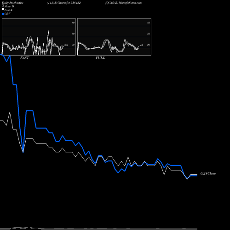This screenshot has width=230, height=230.
Task: Select the 'Daily Stochastics' title text
Action: [12, 3]
